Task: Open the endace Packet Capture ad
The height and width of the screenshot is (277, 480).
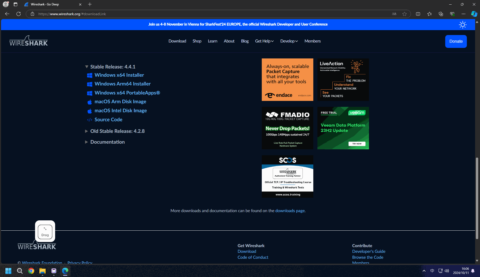Action: click(x=288, y=80)
